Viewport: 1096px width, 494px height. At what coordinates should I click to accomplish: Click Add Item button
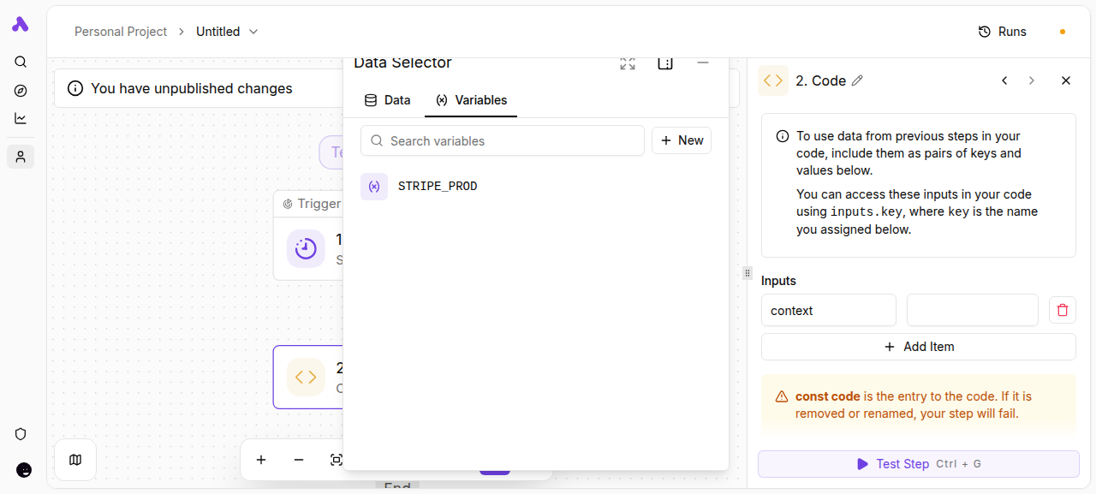(919, 347)
